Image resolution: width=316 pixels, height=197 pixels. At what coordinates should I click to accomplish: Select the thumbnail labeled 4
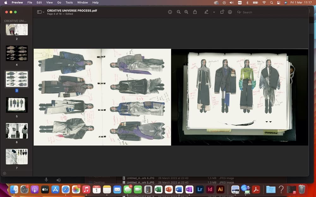pos(17,53)
